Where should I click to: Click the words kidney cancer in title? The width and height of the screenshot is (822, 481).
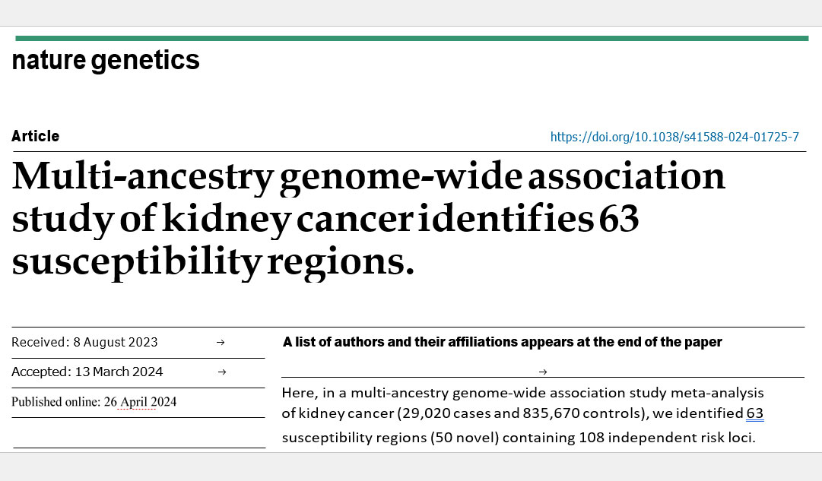click(x=287, y=219)
